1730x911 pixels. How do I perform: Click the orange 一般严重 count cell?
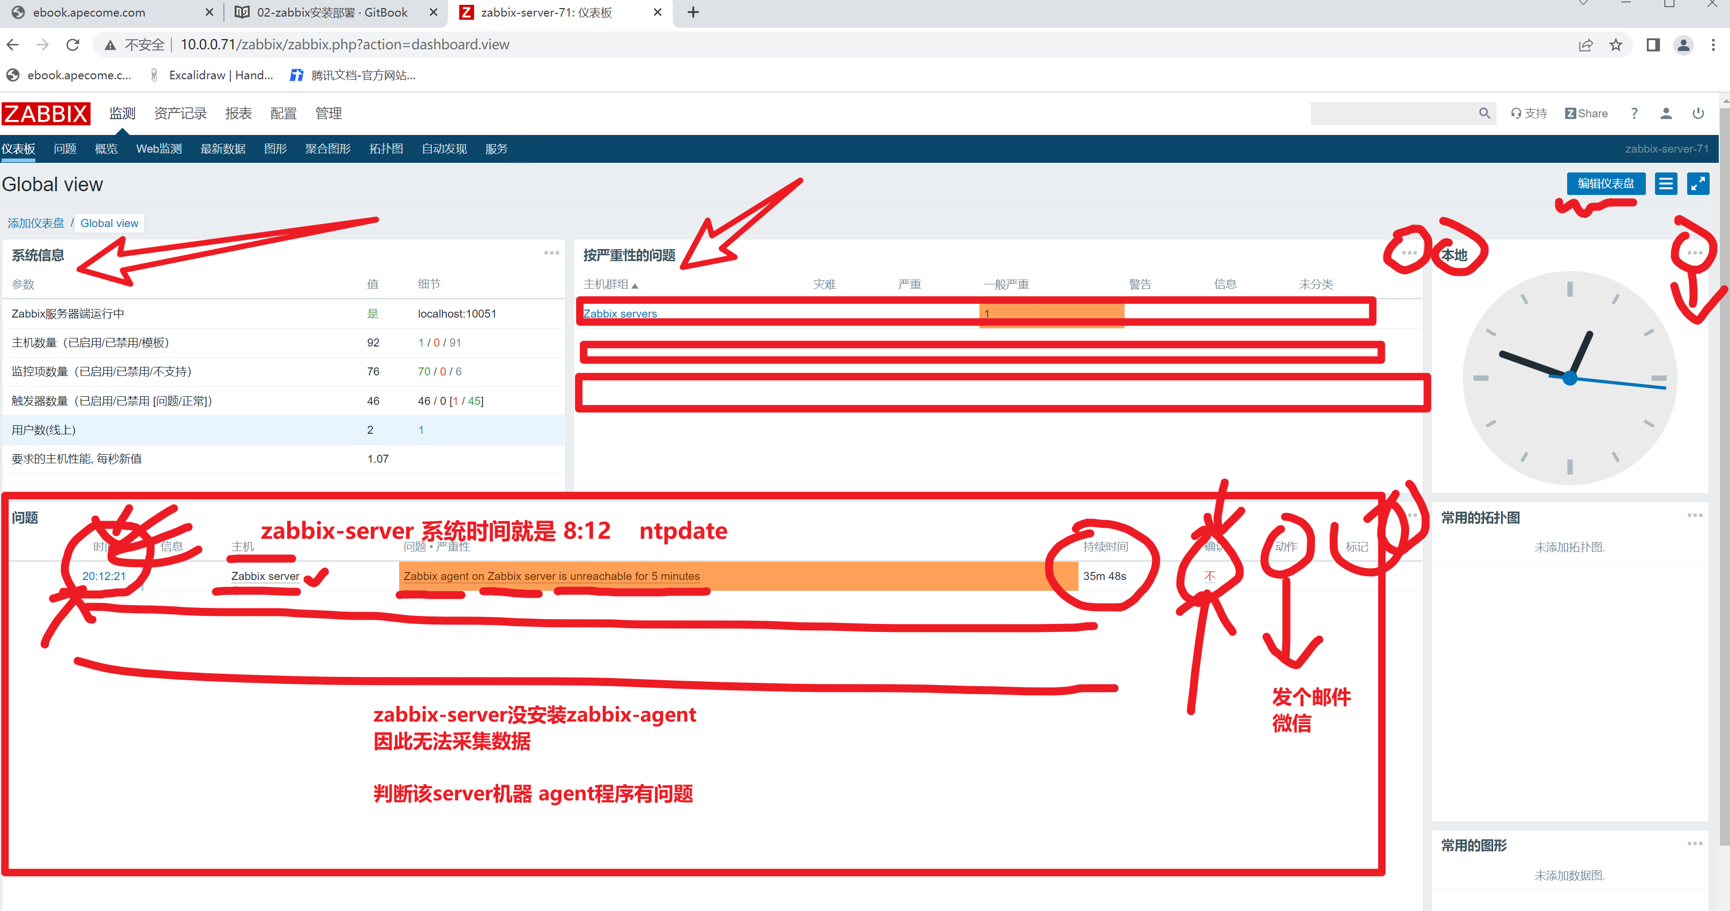1052,313
